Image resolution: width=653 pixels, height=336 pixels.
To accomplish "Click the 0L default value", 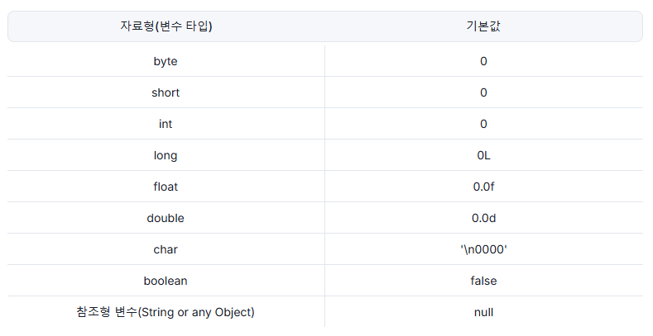I will pyautogui.click(x=483, y=155).
